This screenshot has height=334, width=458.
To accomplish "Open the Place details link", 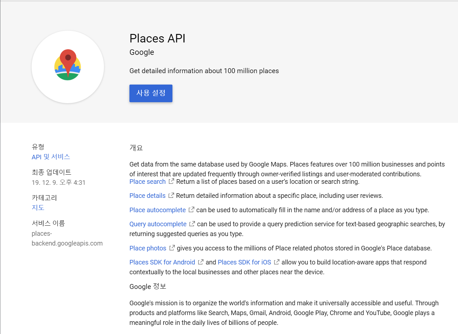I will [147, 196].
